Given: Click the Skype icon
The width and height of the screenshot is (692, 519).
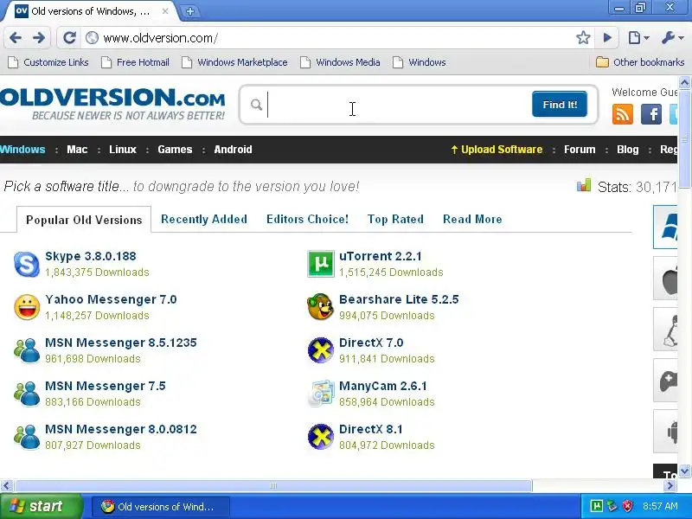Looking at the screenshot, I should click(27, 264).
